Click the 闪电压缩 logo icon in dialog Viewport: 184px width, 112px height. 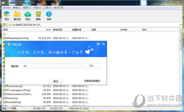[x=9, y=44]
